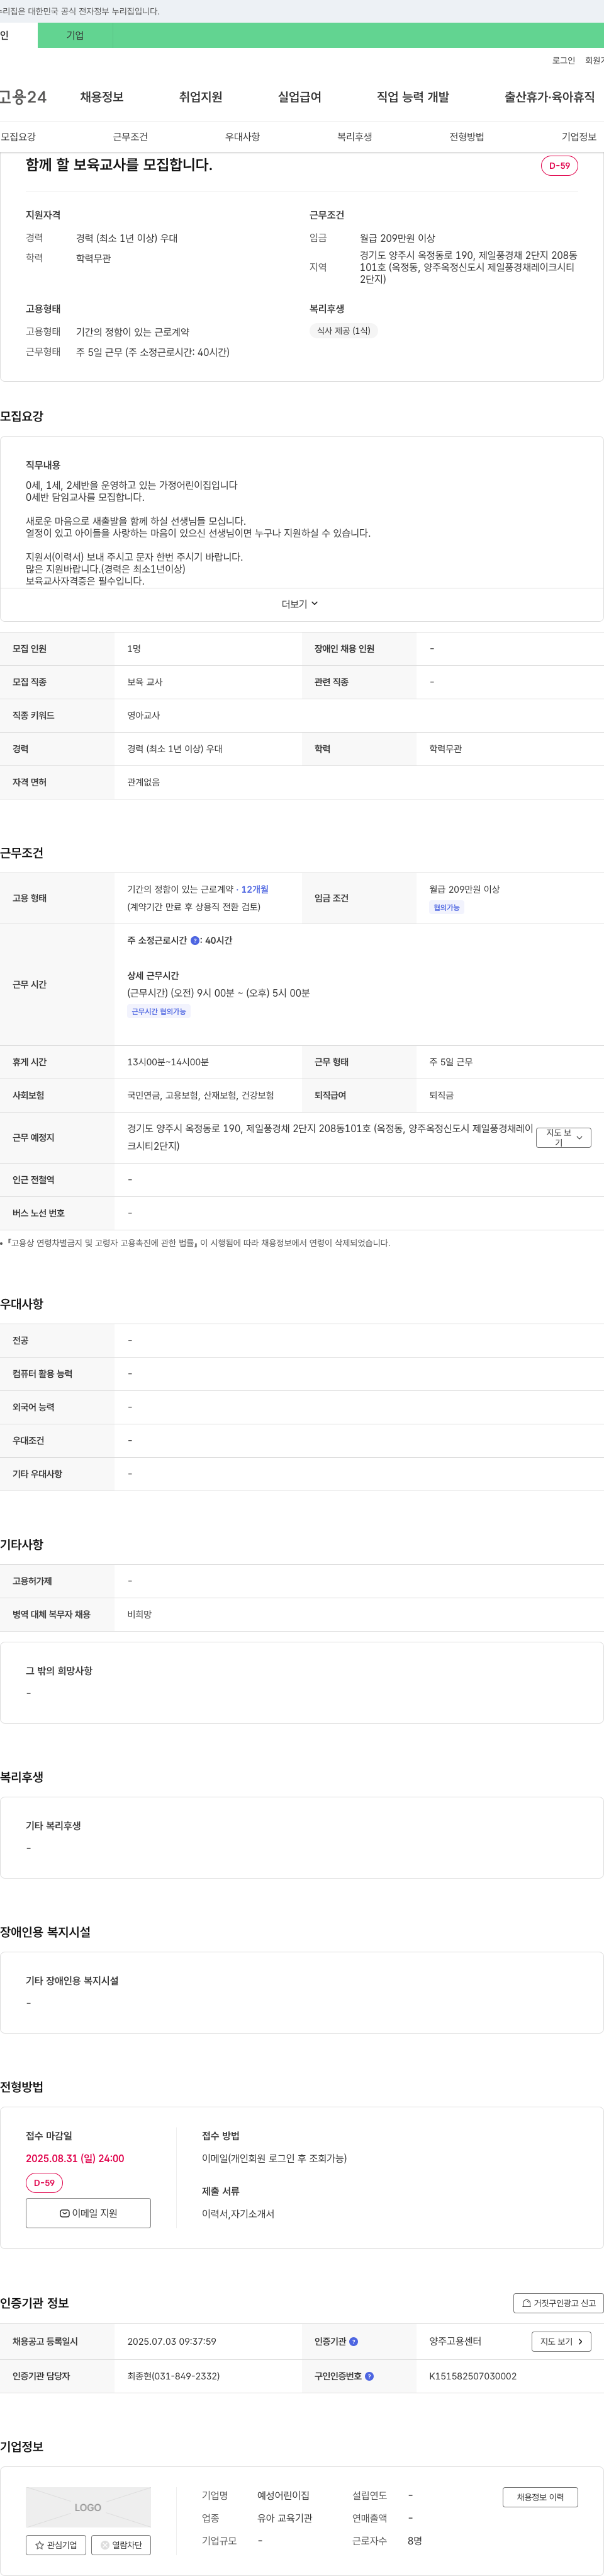
Task: Jump to the 우대사항 section tab
Action: [x=243, y=137]
